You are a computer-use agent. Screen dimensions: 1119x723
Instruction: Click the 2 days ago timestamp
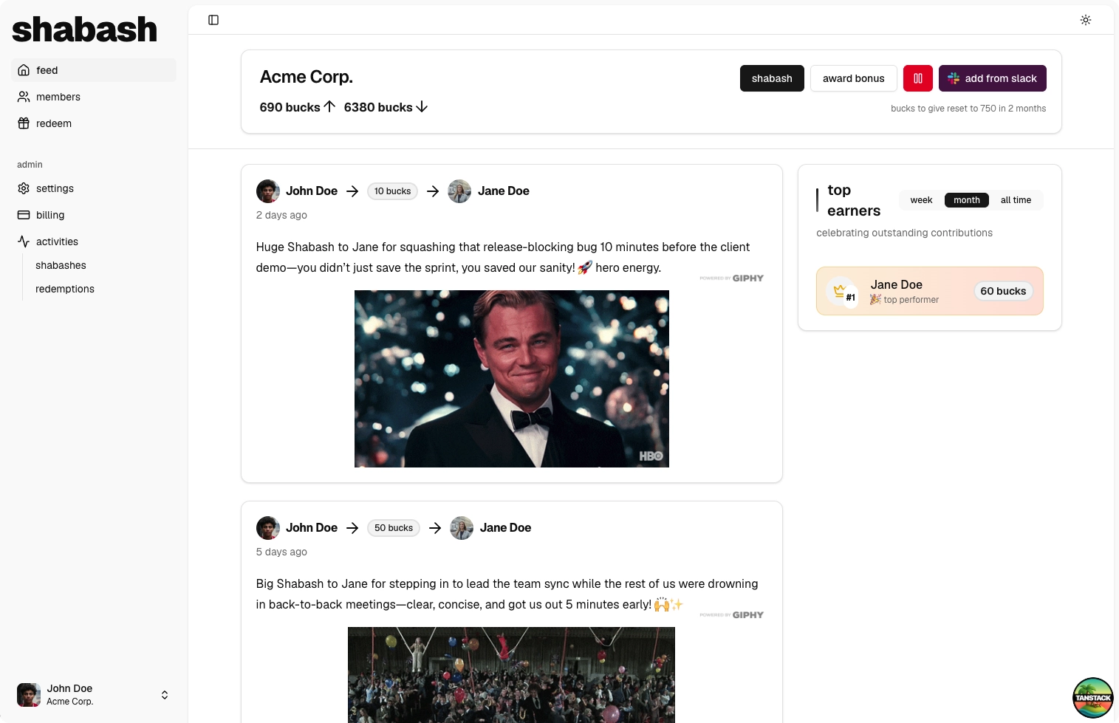[x=281, y=215]
